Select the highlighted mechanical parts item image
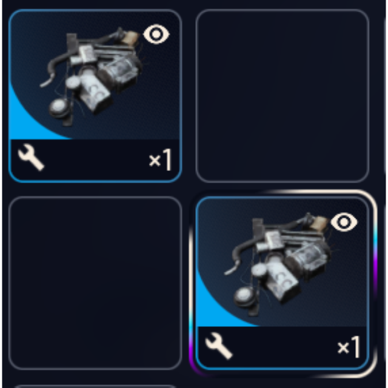Viewport: 388px width, 388px height. tap(278, 264)
